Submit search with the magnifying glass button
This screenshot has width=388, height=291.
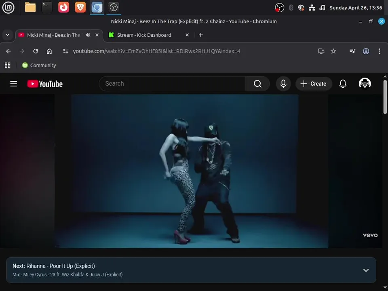tap(257, 84)
